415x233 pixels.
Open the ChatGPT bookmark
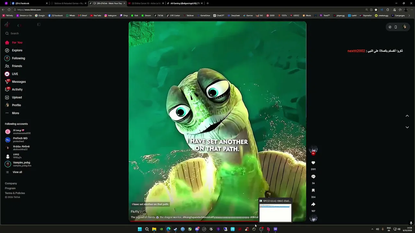[219, 16]
